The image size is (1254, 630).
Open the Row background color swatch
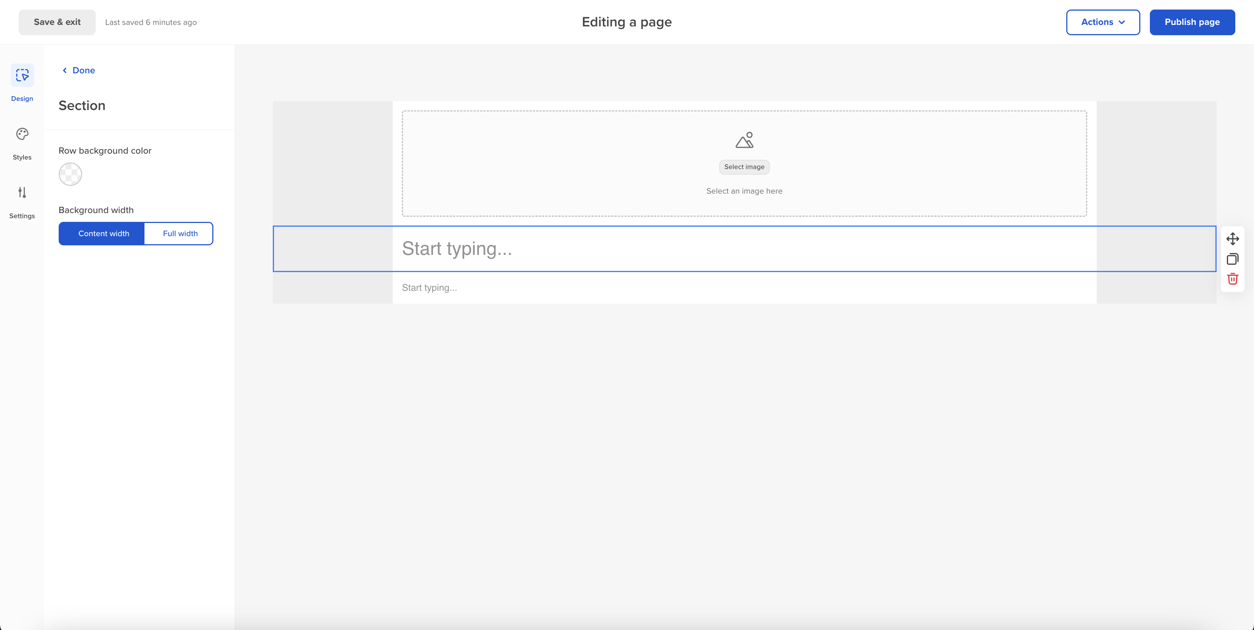point(70,174)
